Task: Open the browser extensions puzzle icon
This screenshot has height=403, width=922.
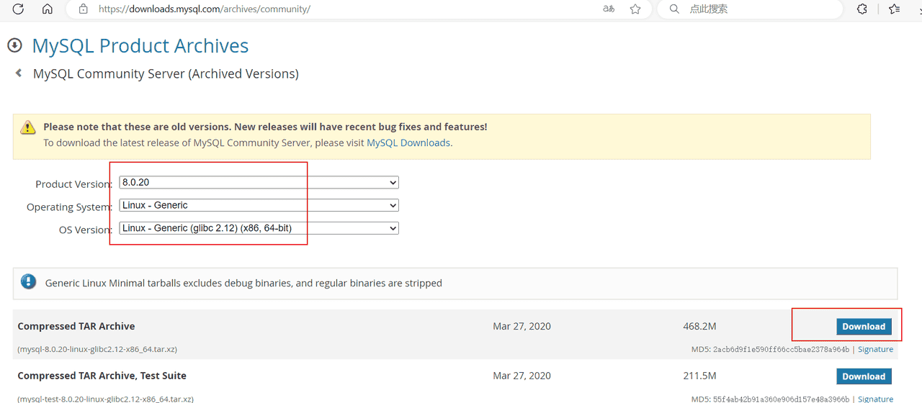Action: coord(861,9)
